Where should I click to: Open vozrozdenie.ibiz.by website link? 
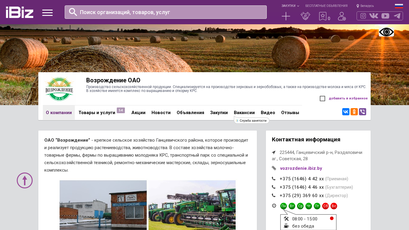coord(301,168)
